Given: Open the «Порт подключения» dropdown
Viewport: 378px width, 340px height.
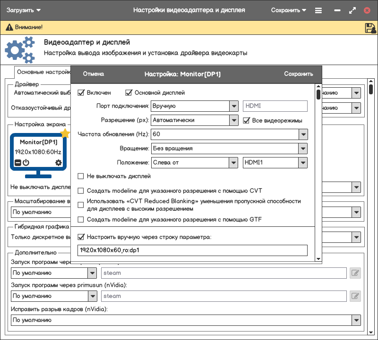Looking at the screenshot, I should point(233,106).
